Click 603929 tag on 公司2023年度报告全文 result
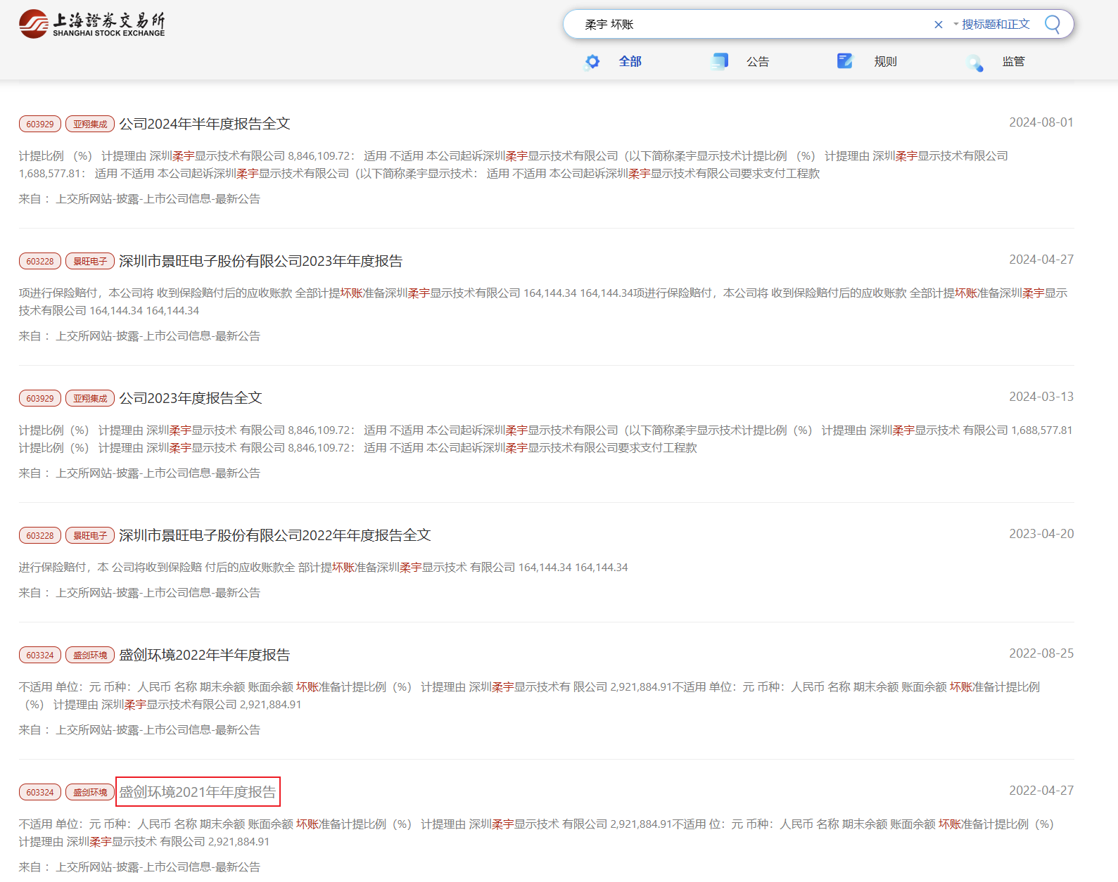 40,398
